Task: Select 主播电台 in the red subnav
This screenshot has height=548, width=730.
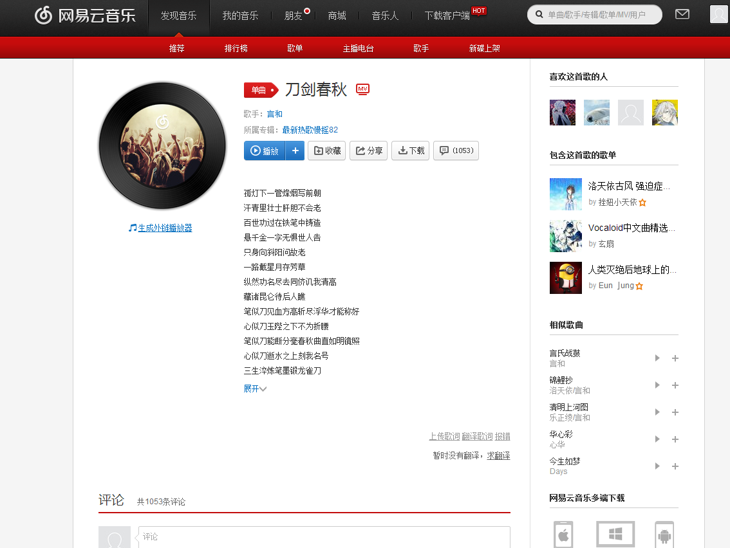Action: [358, 48]
